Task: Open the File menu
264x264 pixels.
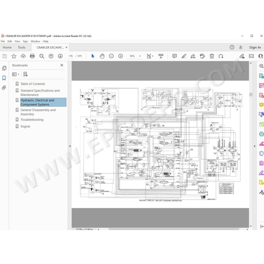Action: [3, 41]
